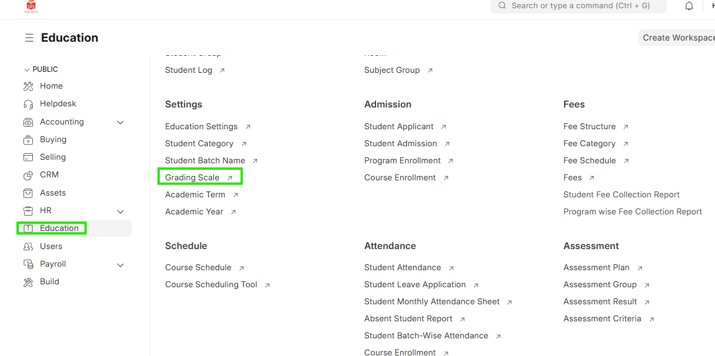Click the Assets sidebar icon
Viewport: 715px width, 356px height.
pos(28,193)
